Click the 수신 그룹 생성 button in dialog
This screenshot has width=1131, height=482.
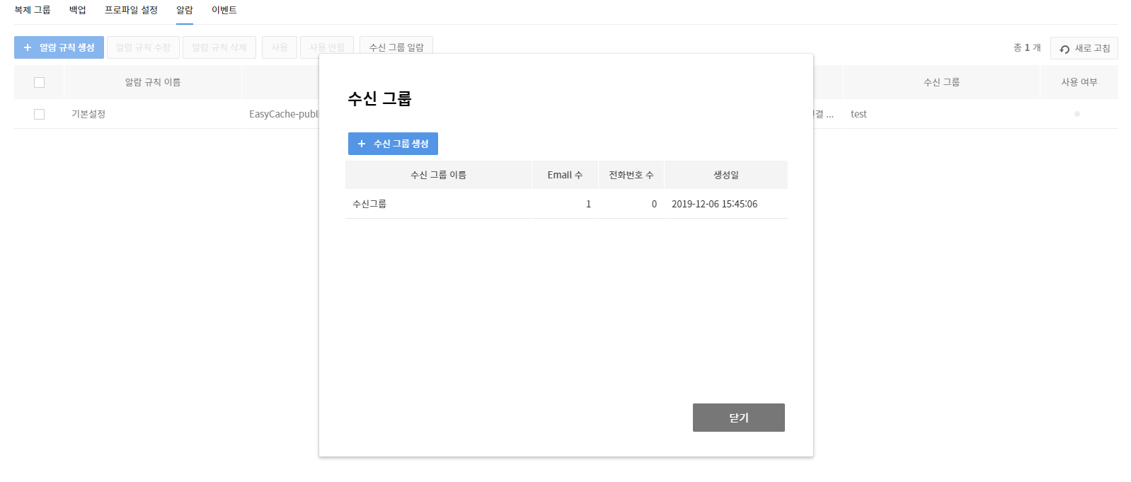click(393, 144)
